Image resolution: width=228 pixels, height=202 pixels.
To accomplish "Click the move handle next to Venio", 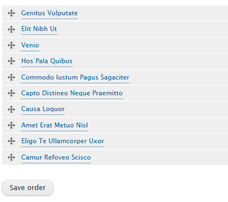I will pos(11,45).
